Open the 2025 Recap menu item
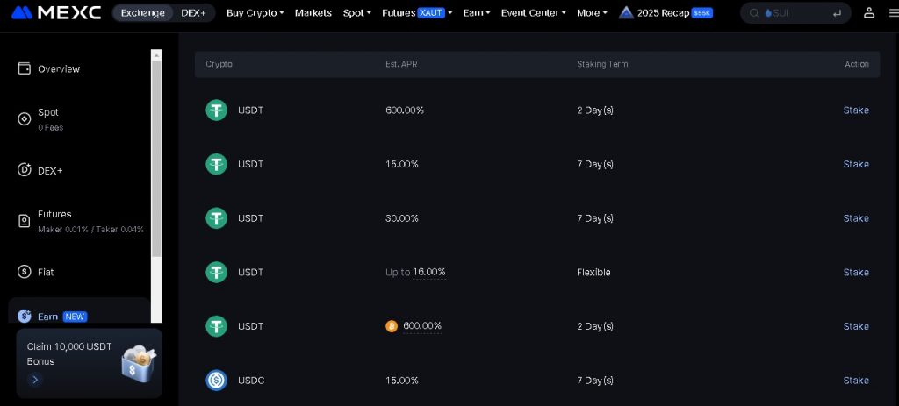Image resolution: width=899 pixels, height=406 pixels. 665,12
